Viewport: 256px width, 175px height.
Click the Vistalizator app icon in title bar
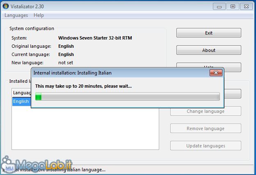coord(6,6)
